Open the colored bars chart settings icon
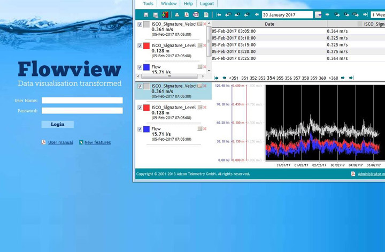This screenshot has height=252, width=385. coord(165,15)
